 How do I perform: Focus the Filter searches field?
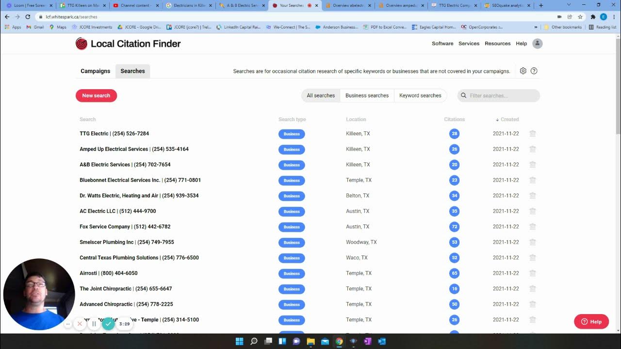(x=499, y=95)
